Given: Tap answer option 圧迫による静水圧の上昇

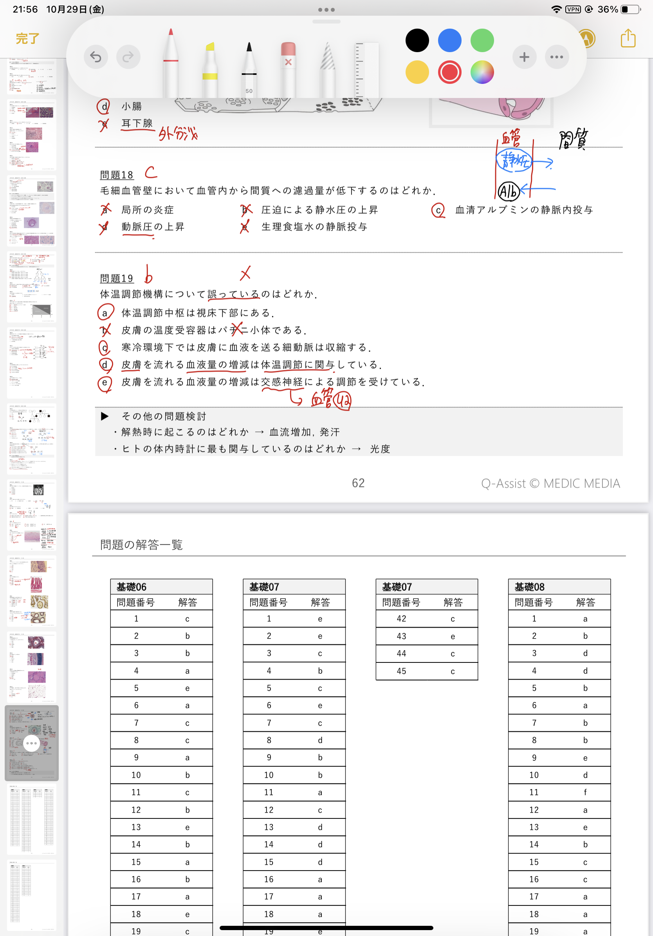Looking at the screenshot, I should pyautogui.click(x=319, y=210).
